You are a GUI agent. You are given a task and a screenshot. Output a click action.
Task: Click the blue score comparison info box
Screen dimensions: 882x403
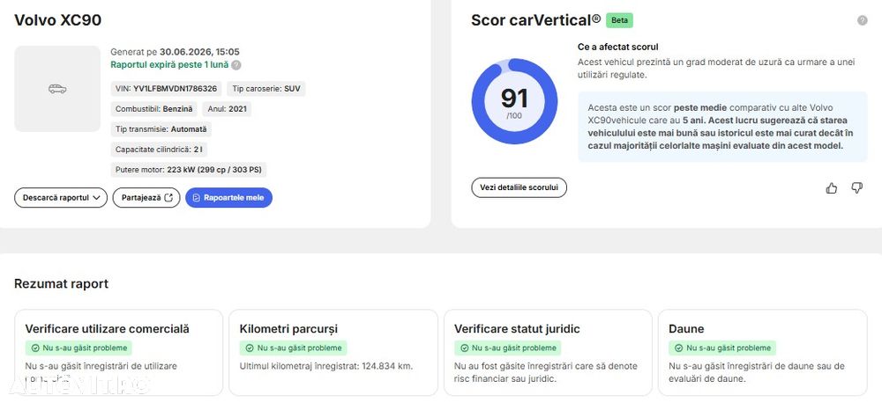coord(722,127)
